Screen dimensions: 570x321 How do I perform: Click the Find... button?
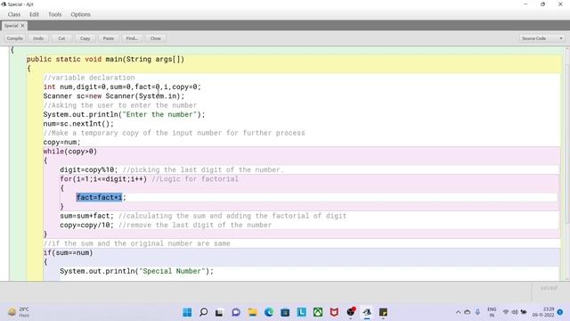click(132, 38)
